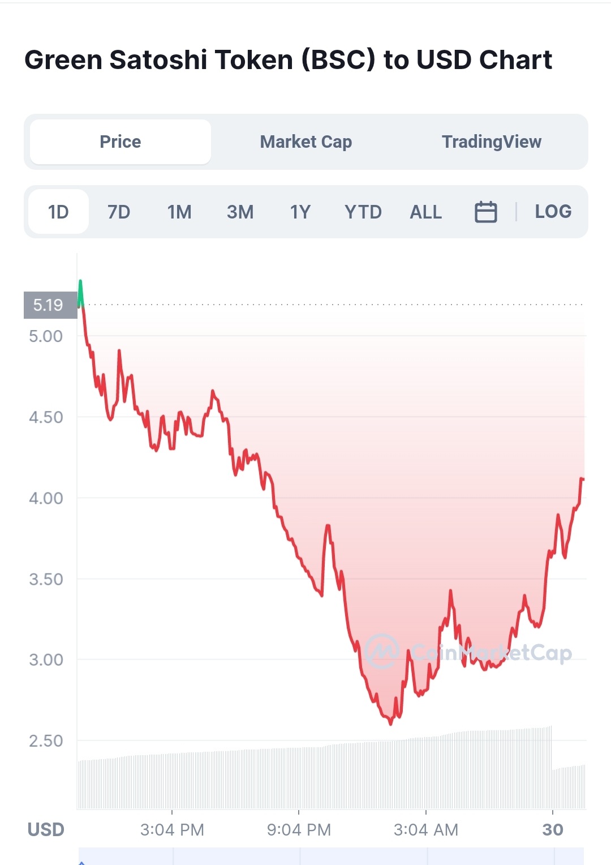Open the calendar date range picker

tap(485, 212)
